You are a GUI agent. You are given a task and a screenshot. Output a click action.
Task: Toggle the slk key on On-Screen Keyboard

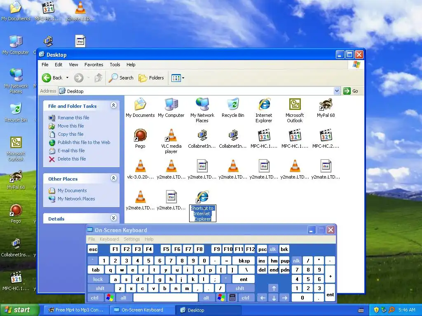tap(273, 249)
